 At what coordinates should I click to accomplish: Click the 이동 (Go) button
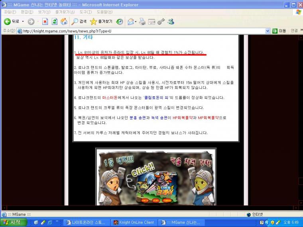point(279,31)
